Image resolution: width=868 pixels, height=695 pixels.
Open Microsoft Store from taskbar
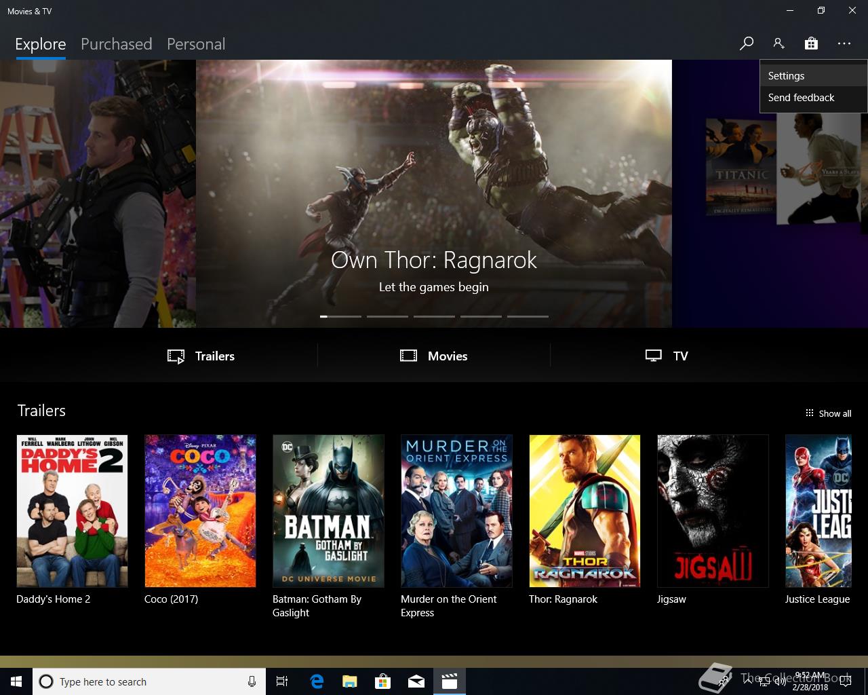[383, 681]
